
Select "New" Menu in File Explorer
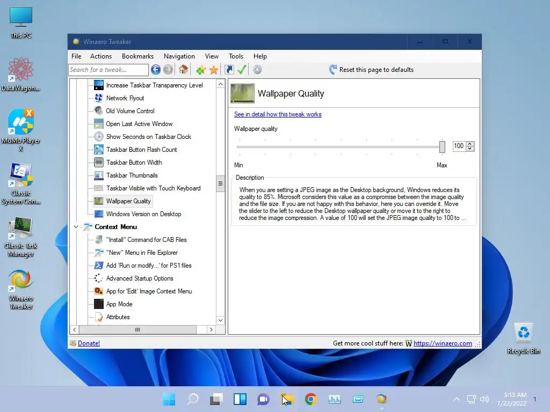point(142,253)
